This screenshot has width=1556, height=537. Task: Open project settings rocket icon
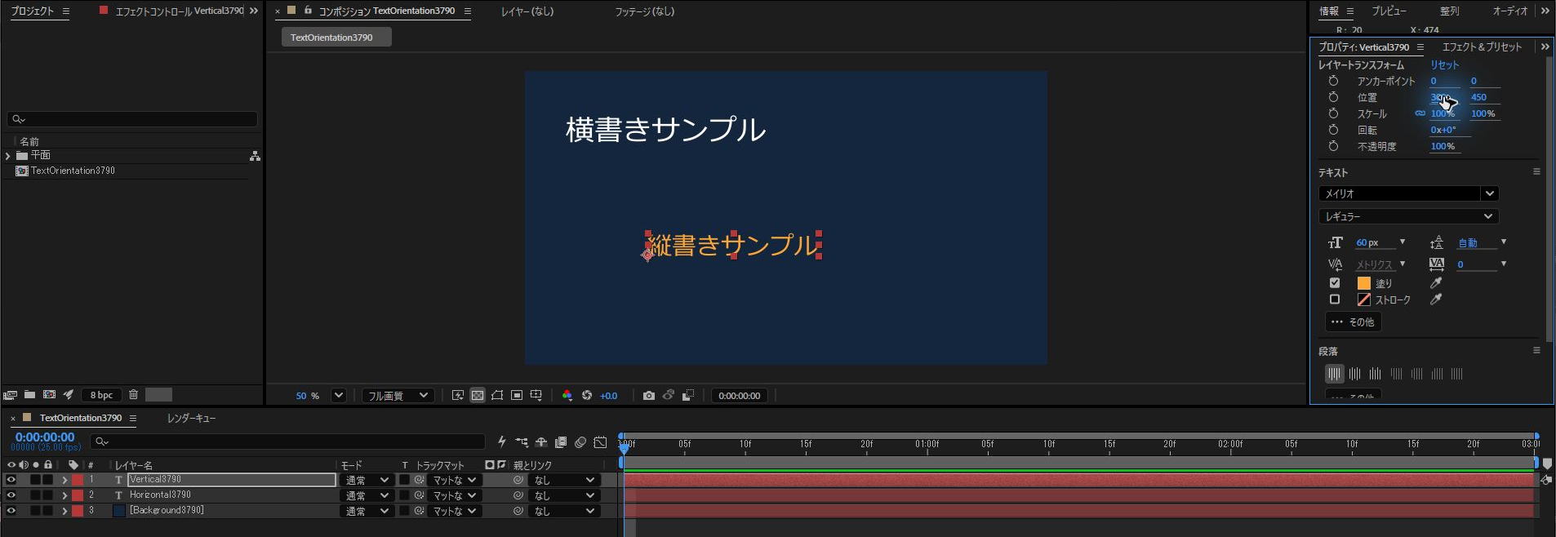[69, 395]
